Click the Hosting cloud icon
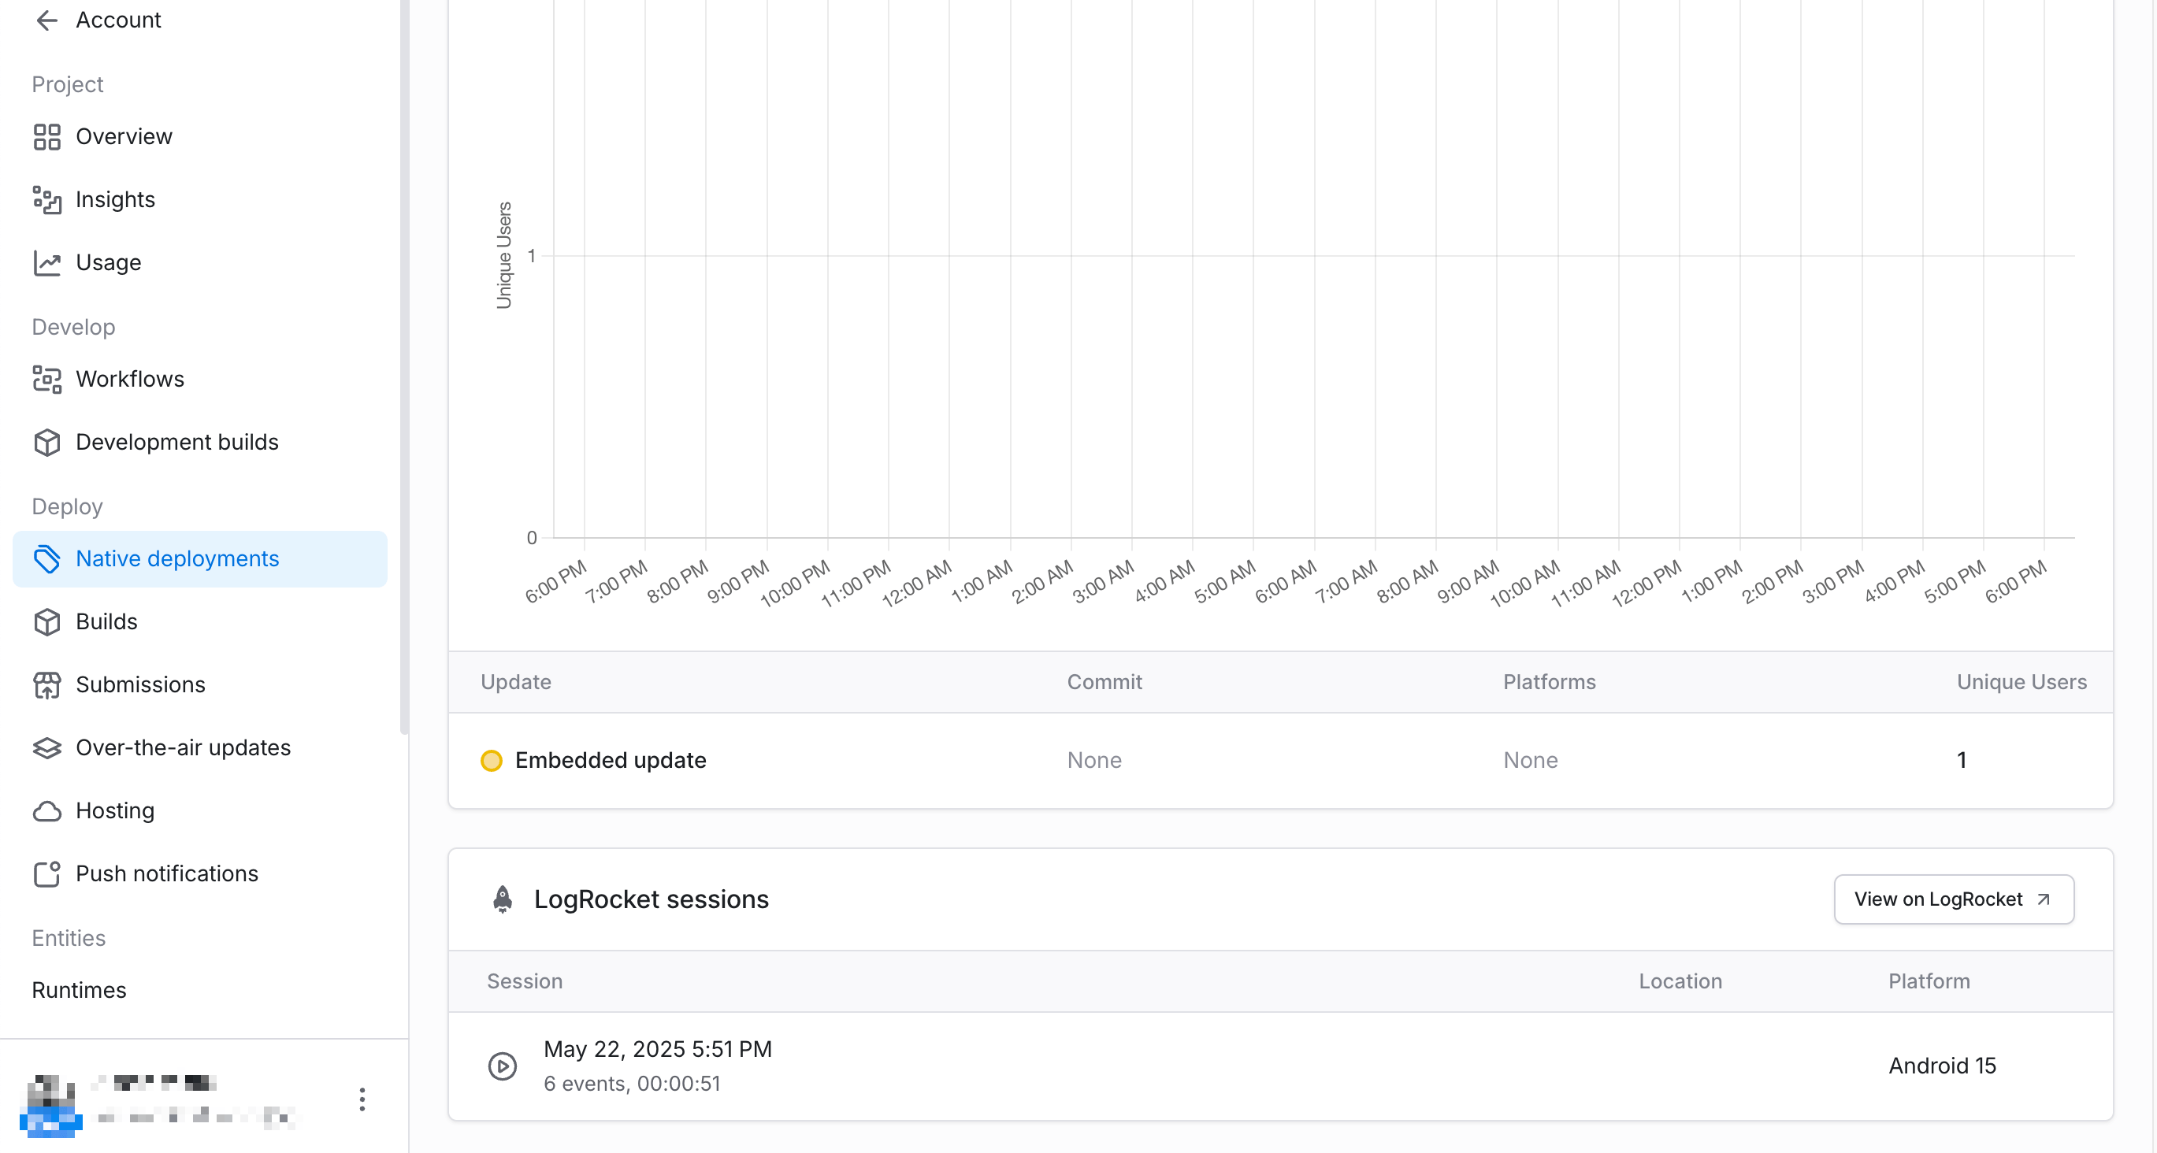Image resolution: width=2157 pixels, height=1153 pixels. coord(47,810)
